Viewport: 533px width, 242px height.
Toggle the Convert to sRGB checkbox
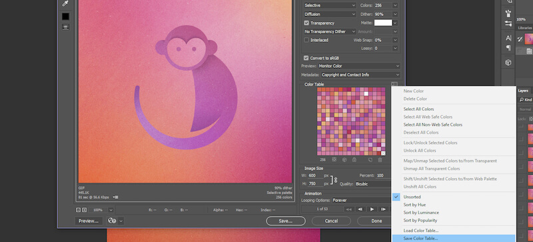click(306, 58)
